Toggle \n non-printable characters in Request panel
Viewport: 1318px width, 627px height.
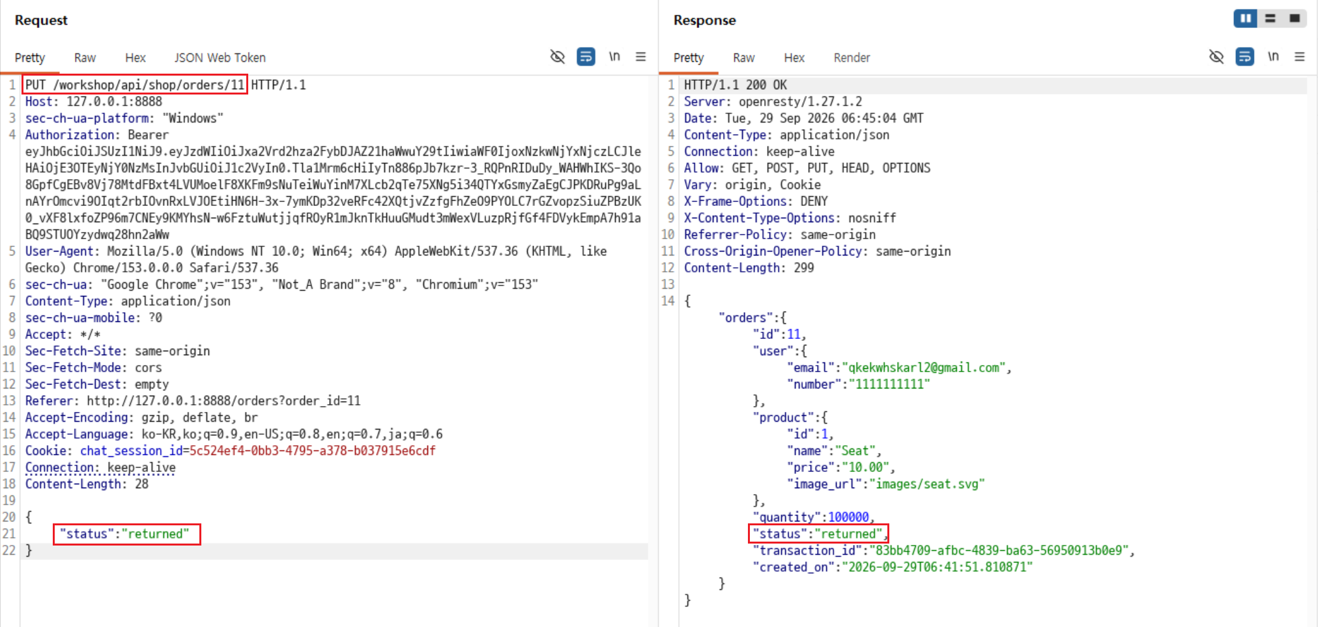click(614, 57)
